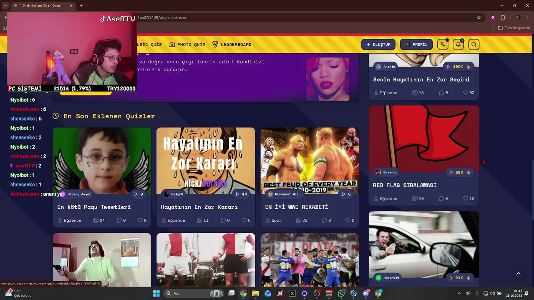Image resolution: width=534 pixels, height=300 pixels.
Task: Open 'Tüm Yer İşaretleri' bookmarks folder
Action: pyautogui.click(x=514, y=28)
